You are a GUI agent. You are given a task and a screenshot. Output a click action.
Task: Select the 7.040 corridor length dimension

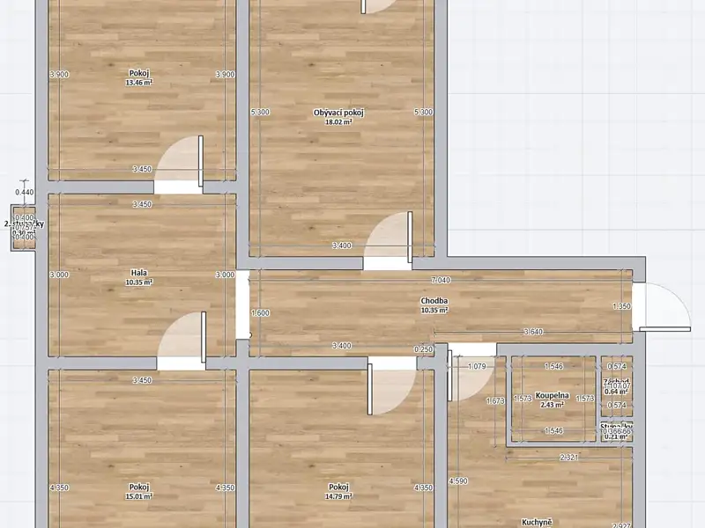tap(441, 280)
